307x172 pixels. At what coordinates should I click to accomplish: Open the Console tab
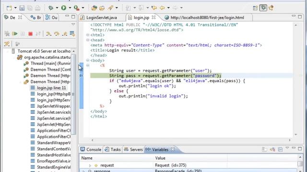pyautogui.click(x=91, y=150)
